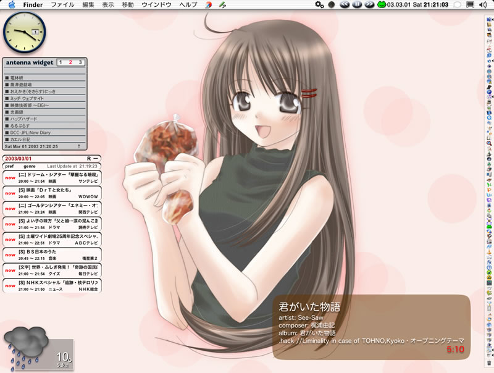Open the 編集 menu
Image resolution: width=494 pixels, height=373 pixels.
click(88, 5)
